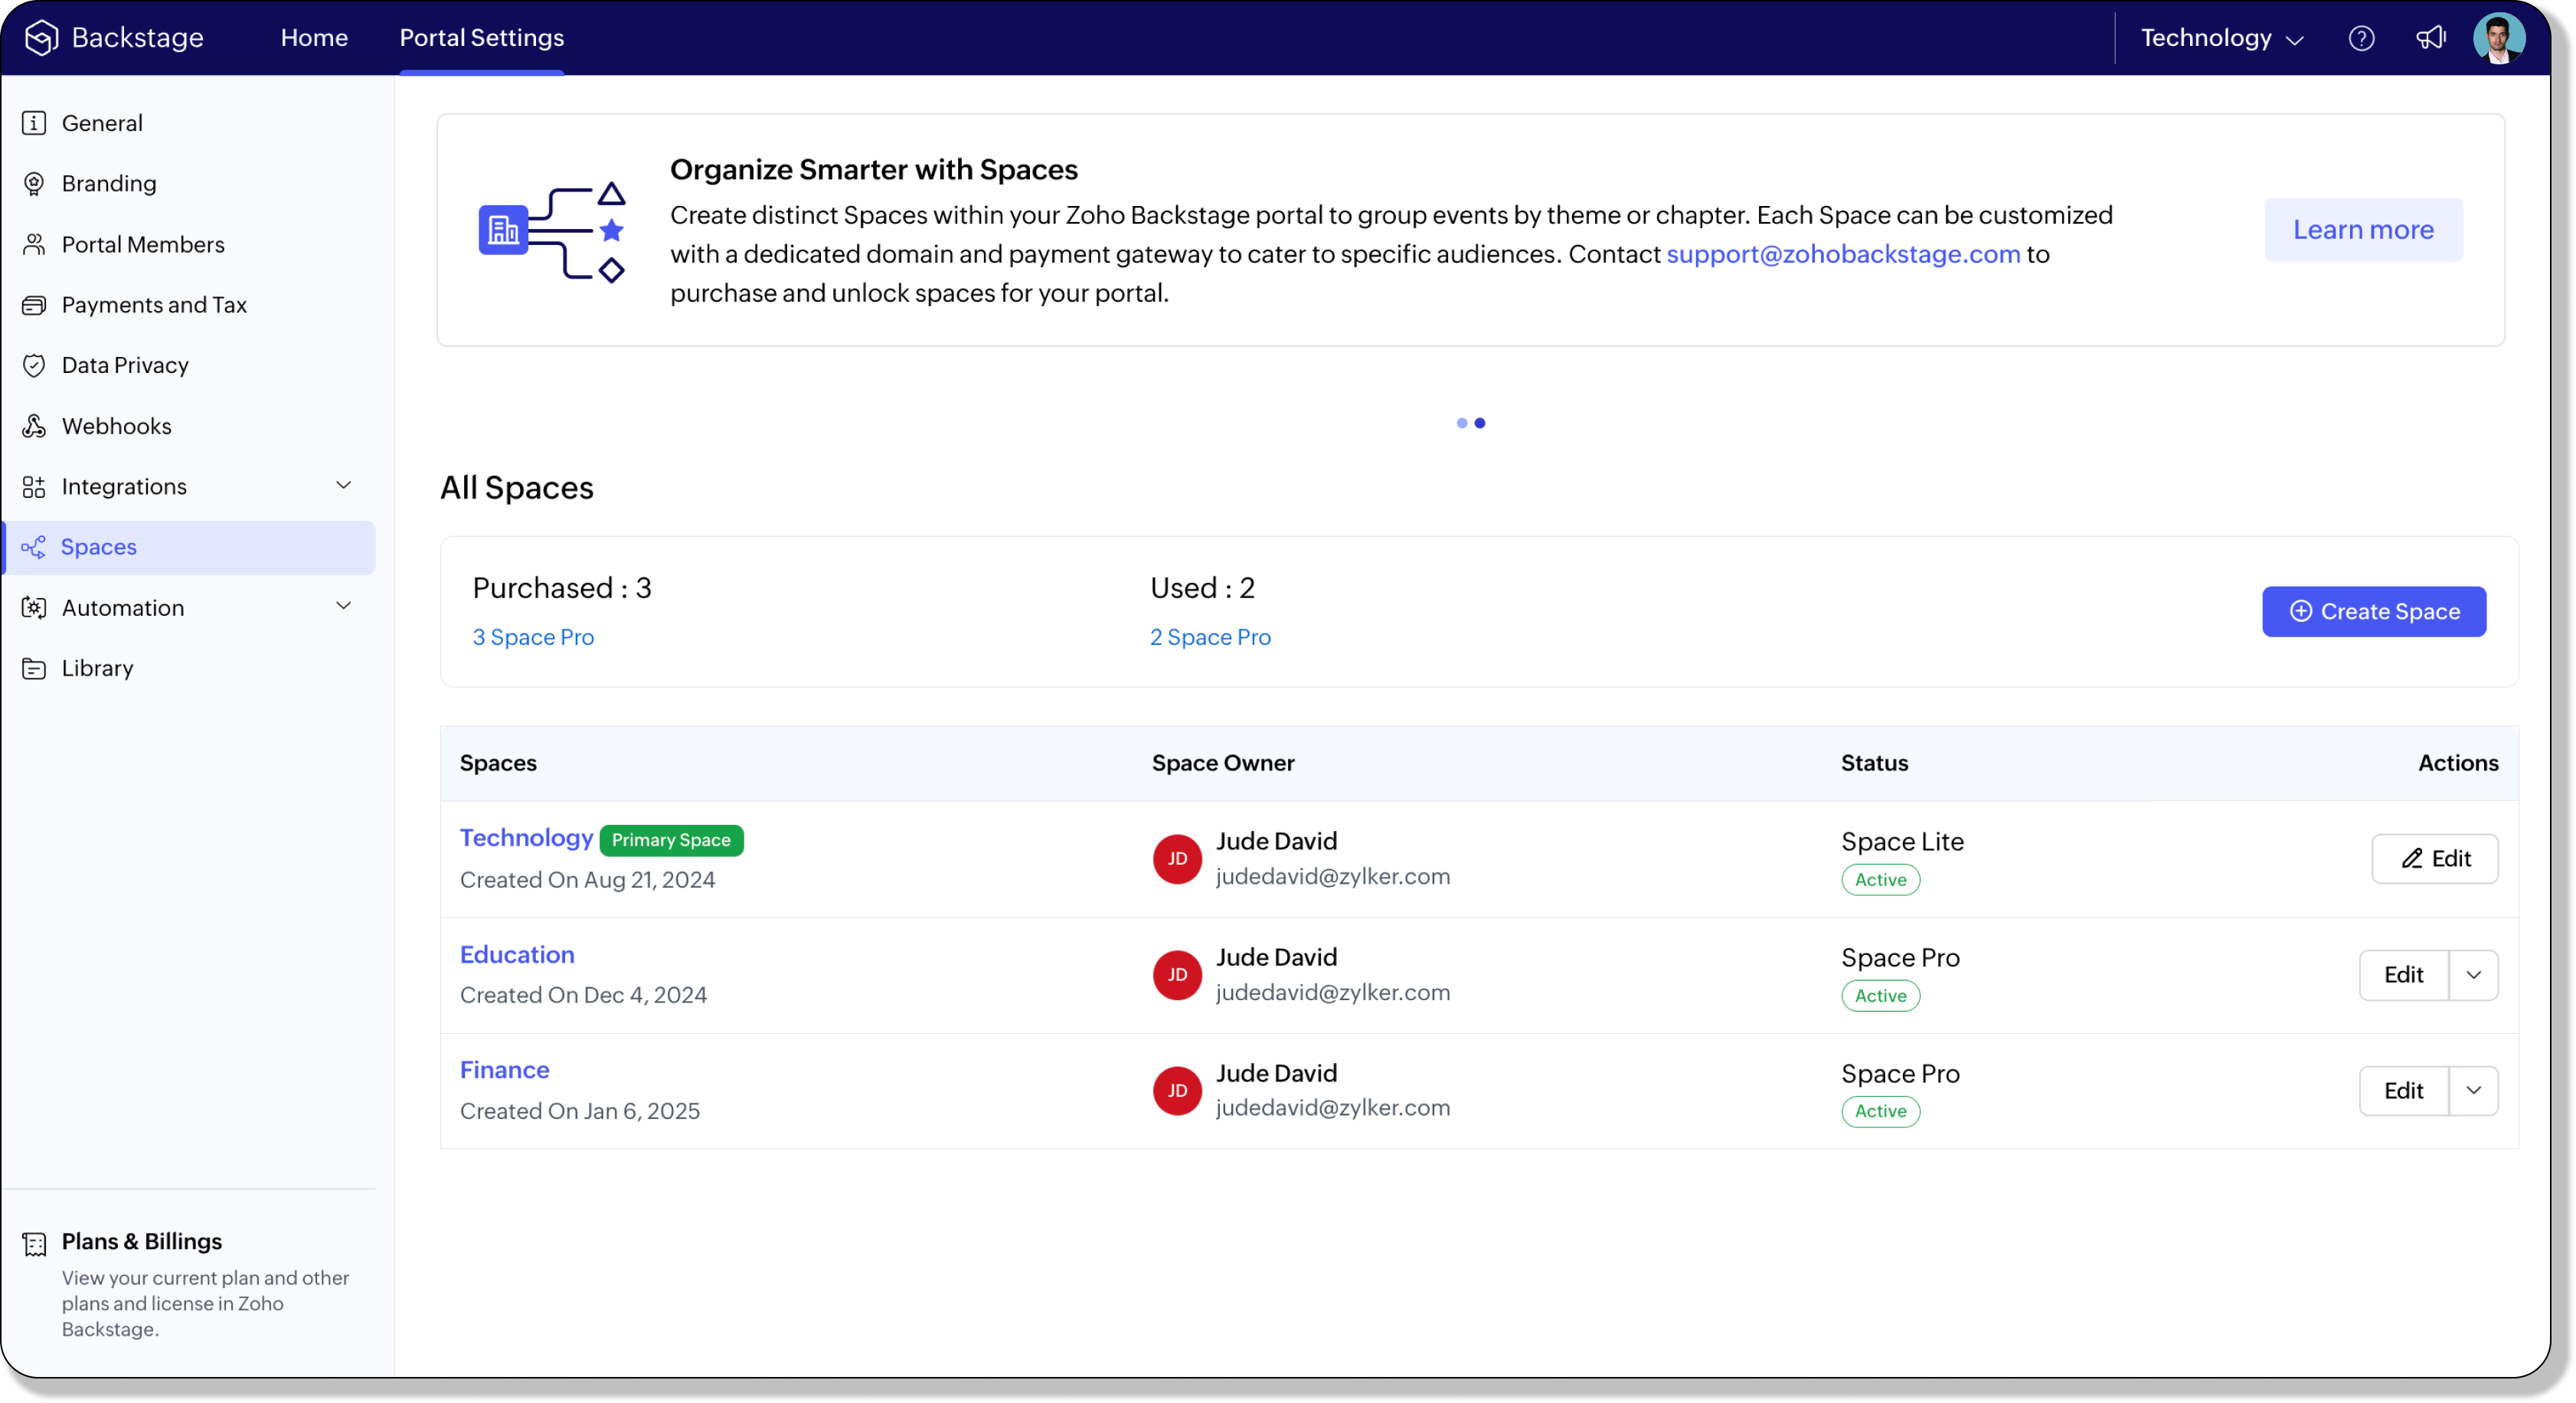2576x1403 pixels.
Task: Open Finance row's Edit dropdown arrow
Action: click(2473, 1090)
